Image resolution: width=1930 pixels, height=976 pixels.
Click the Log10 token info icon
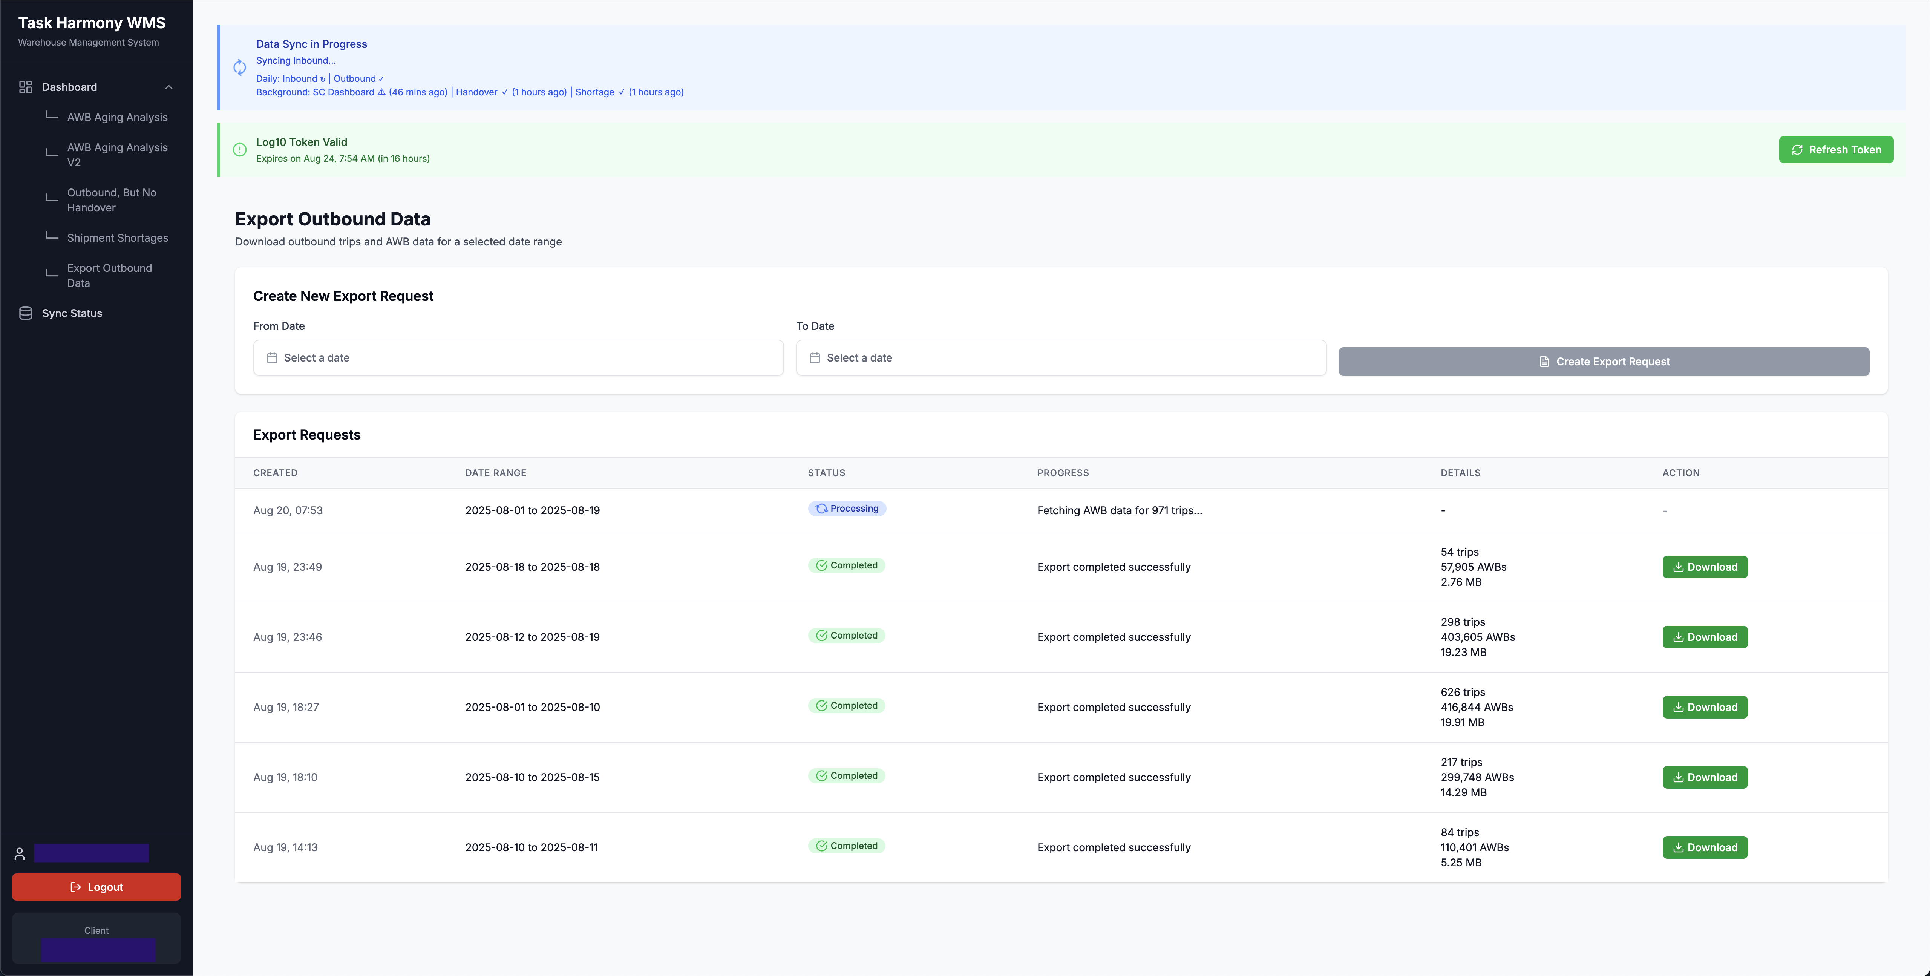[x=240, y=150]
